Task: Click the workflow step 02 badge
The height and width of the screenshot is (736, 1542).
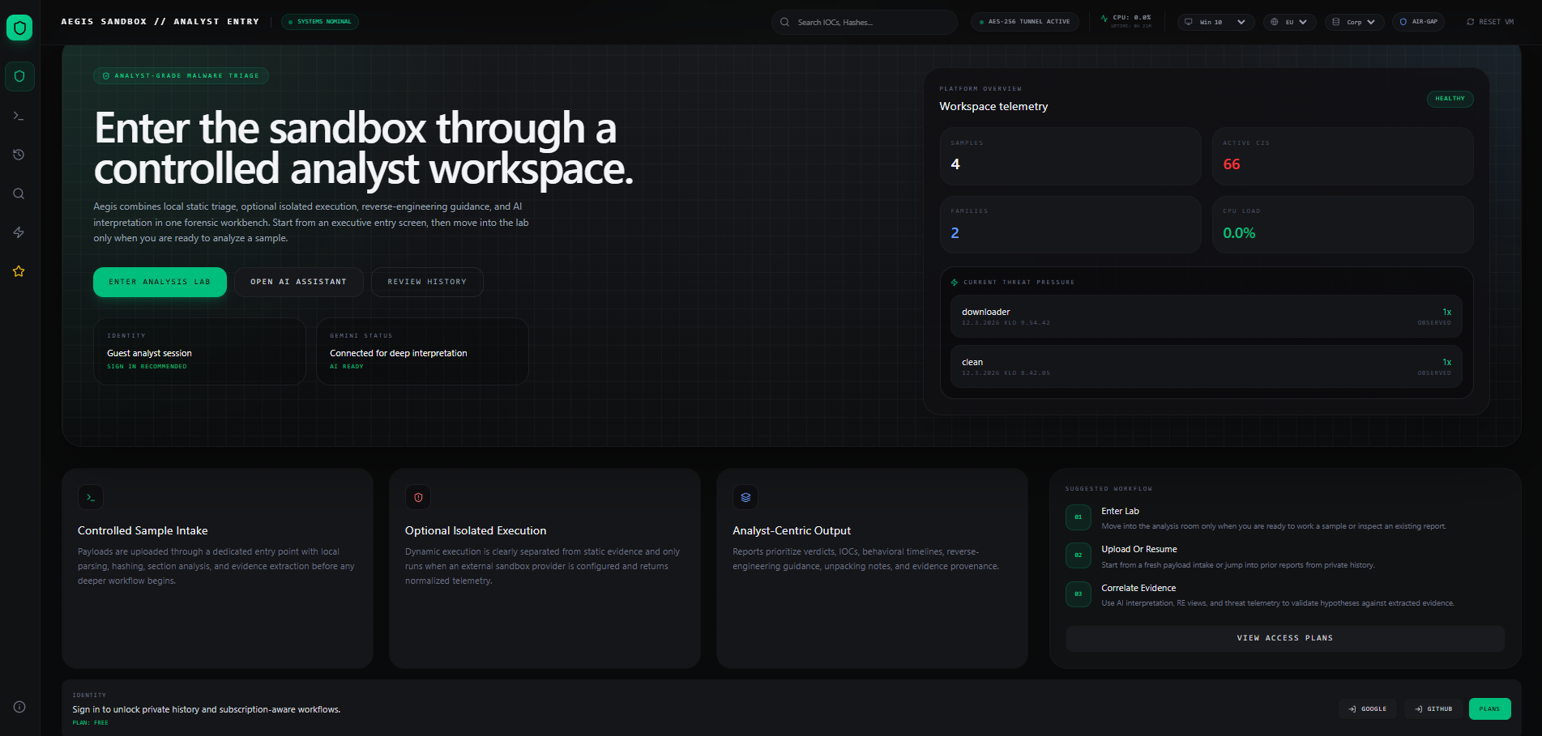Action: (1079, 555)
